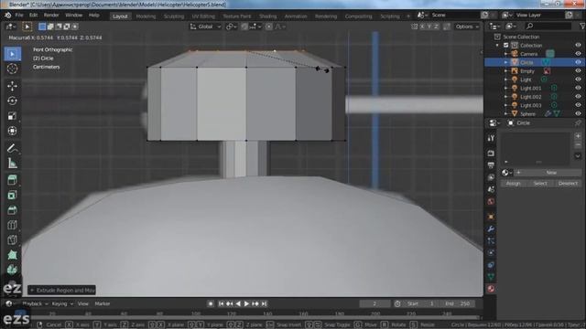The width and height of the screenshot is (586, 329).
Task: Click the Deselect button
Action: tap(568, 183)
